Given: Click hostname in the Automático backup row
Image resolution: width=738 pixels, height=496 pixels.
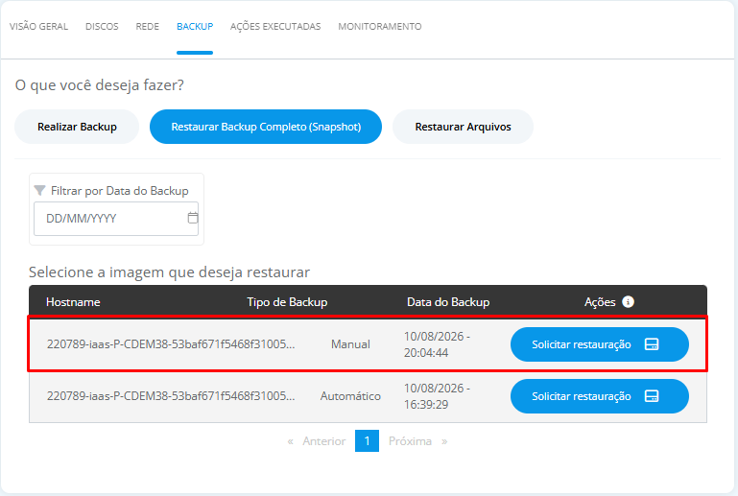Looking at the screenshot, I should click(171, 396).
